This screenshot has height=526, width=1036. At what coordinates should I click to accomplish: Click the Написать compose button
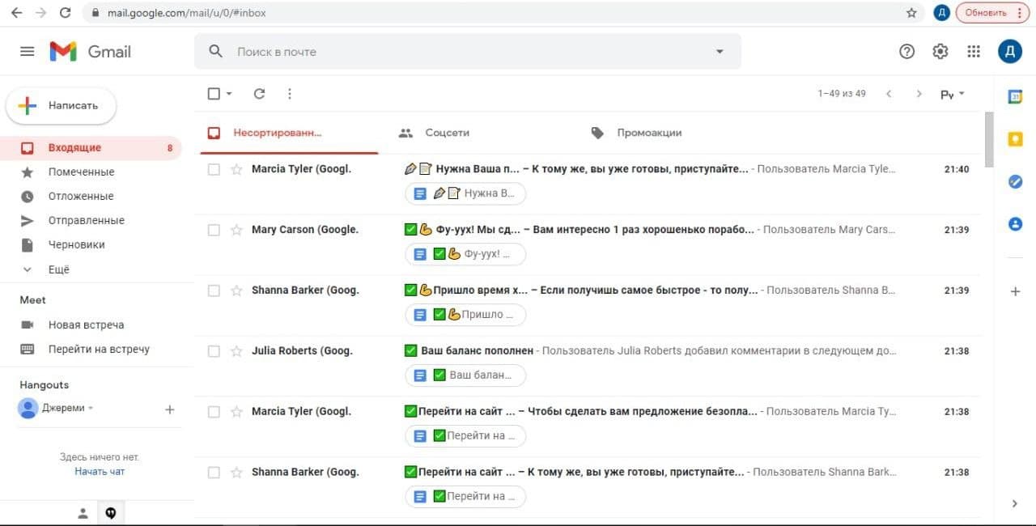[62, 105]
